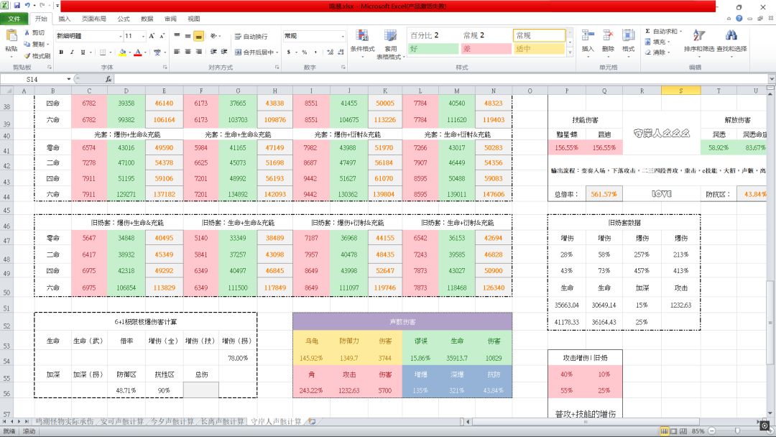Open the Fill (填充) dropdown
The image size is (776, 437).
click(x=657, y=42)
